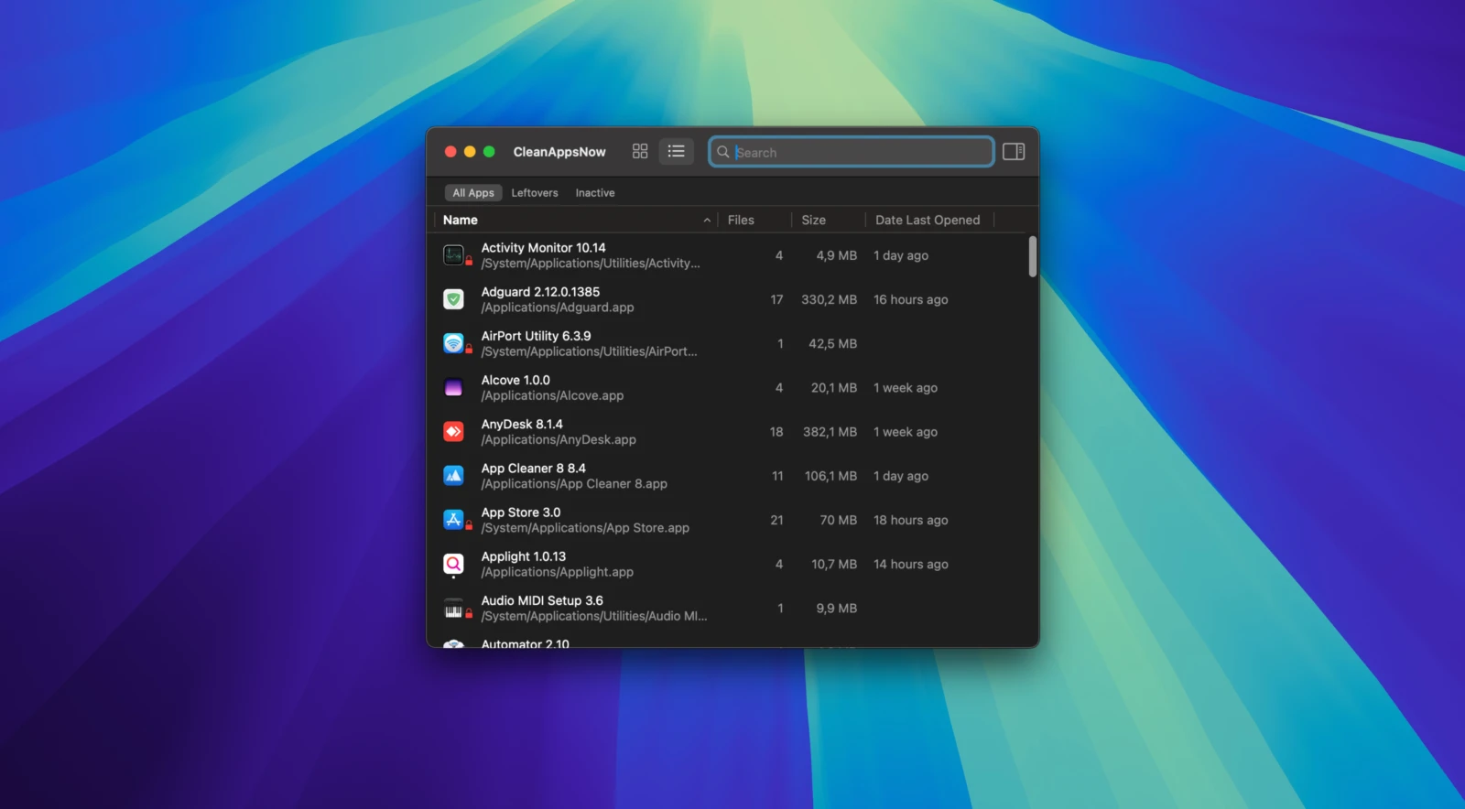Click the Activity Monitor icon
Screen dimensions: 1465x809
[x=453, y=255]
